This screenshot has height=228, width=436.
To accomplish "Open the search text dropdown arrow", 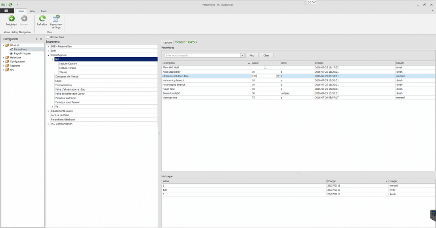I will click(242, 56).
